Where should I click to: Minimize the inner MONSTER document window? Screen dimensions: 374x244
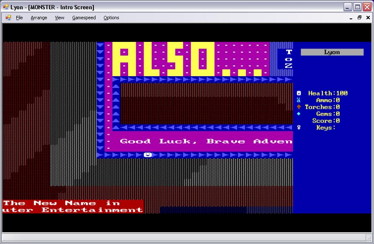click(x=351, y=18)
